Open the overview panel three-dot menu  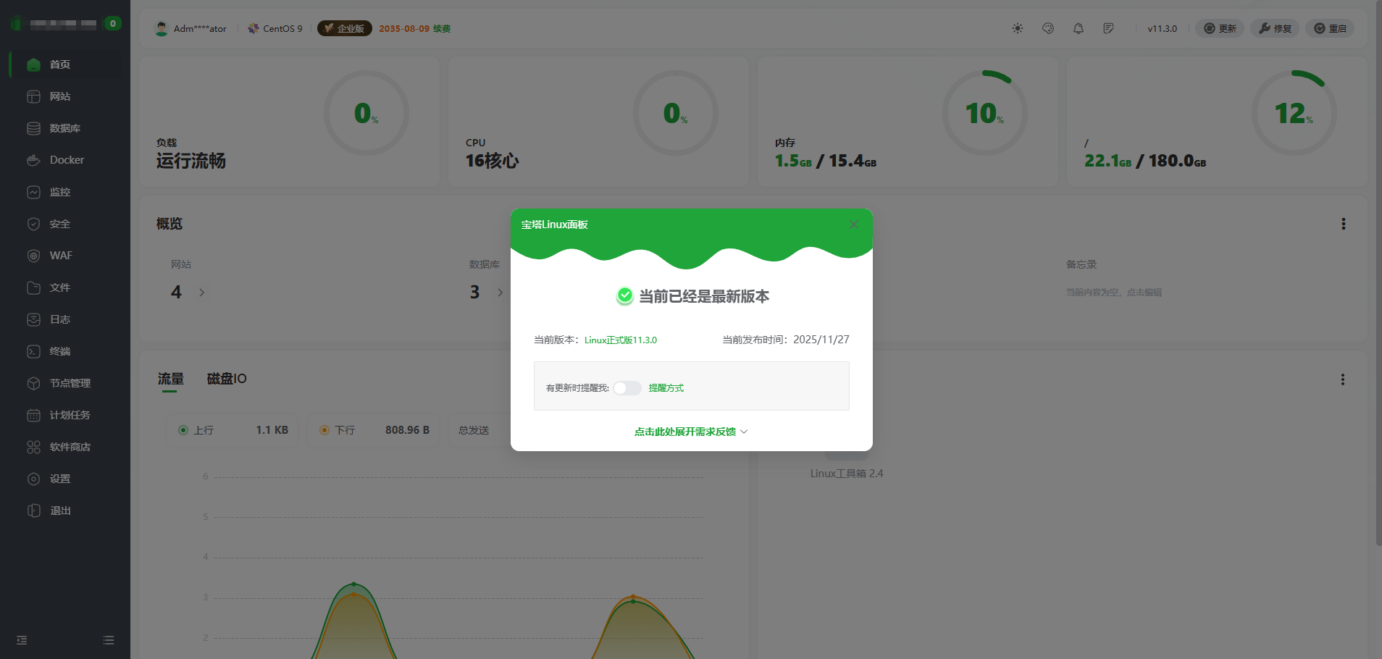click(1343, 224)
